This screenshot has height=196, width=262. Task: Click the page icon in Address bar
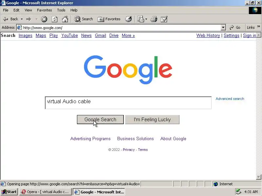pyautogui.click(x=20, y=27)
